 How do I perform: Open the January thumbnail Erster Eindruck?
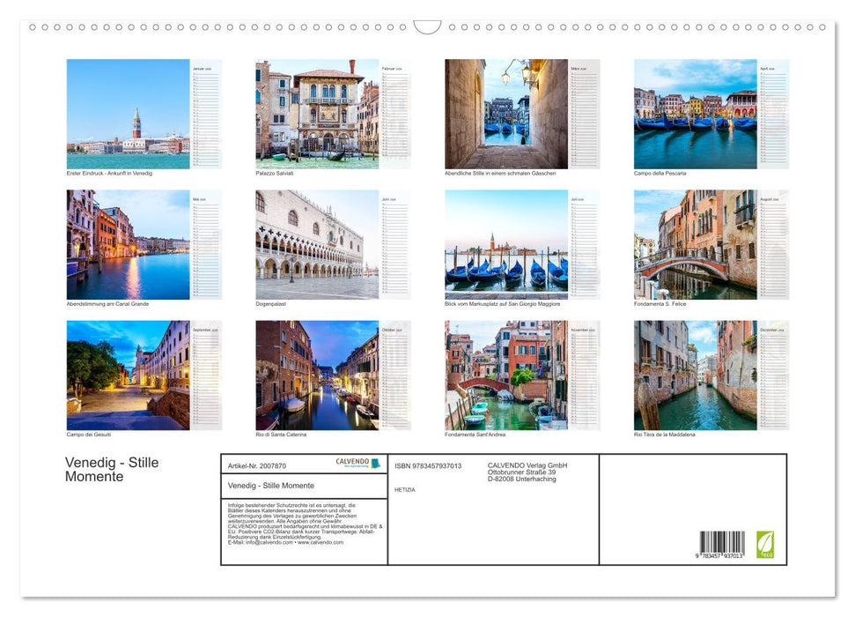[x=128, y=115]
